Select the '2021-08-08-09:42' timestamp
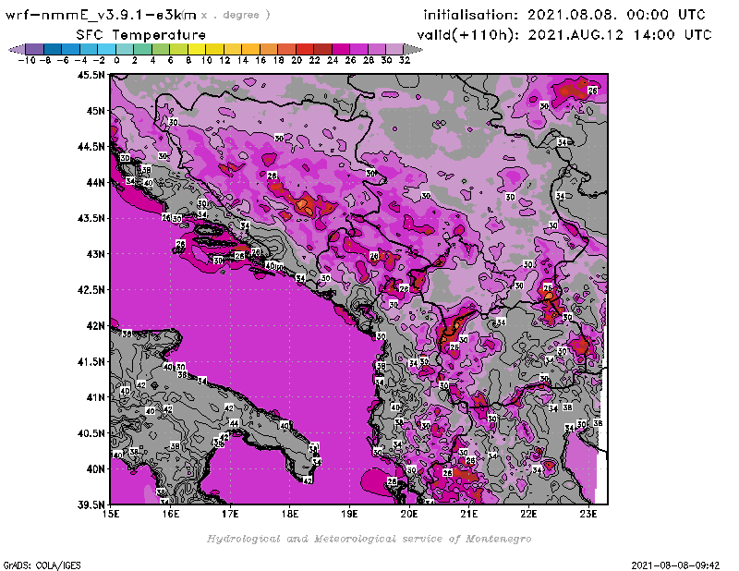Image resolution: width=739 pixels, height=571 pixels. [675, 565]
